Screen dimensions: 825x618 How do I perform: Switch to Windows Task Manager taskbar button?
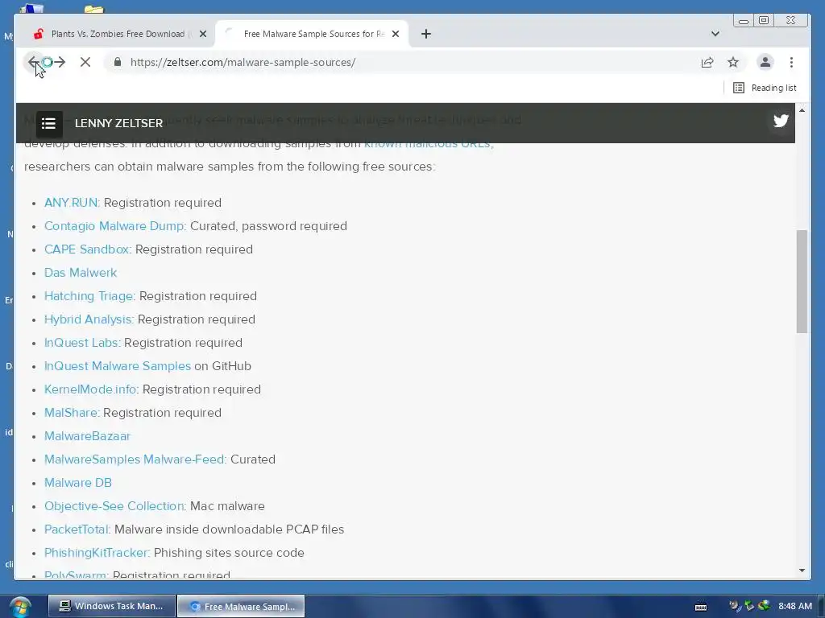coord(111,606)
